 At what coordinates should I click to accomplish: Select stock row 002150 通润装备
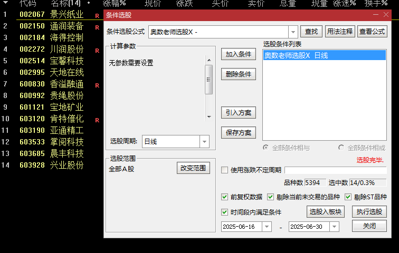[52, 26]
